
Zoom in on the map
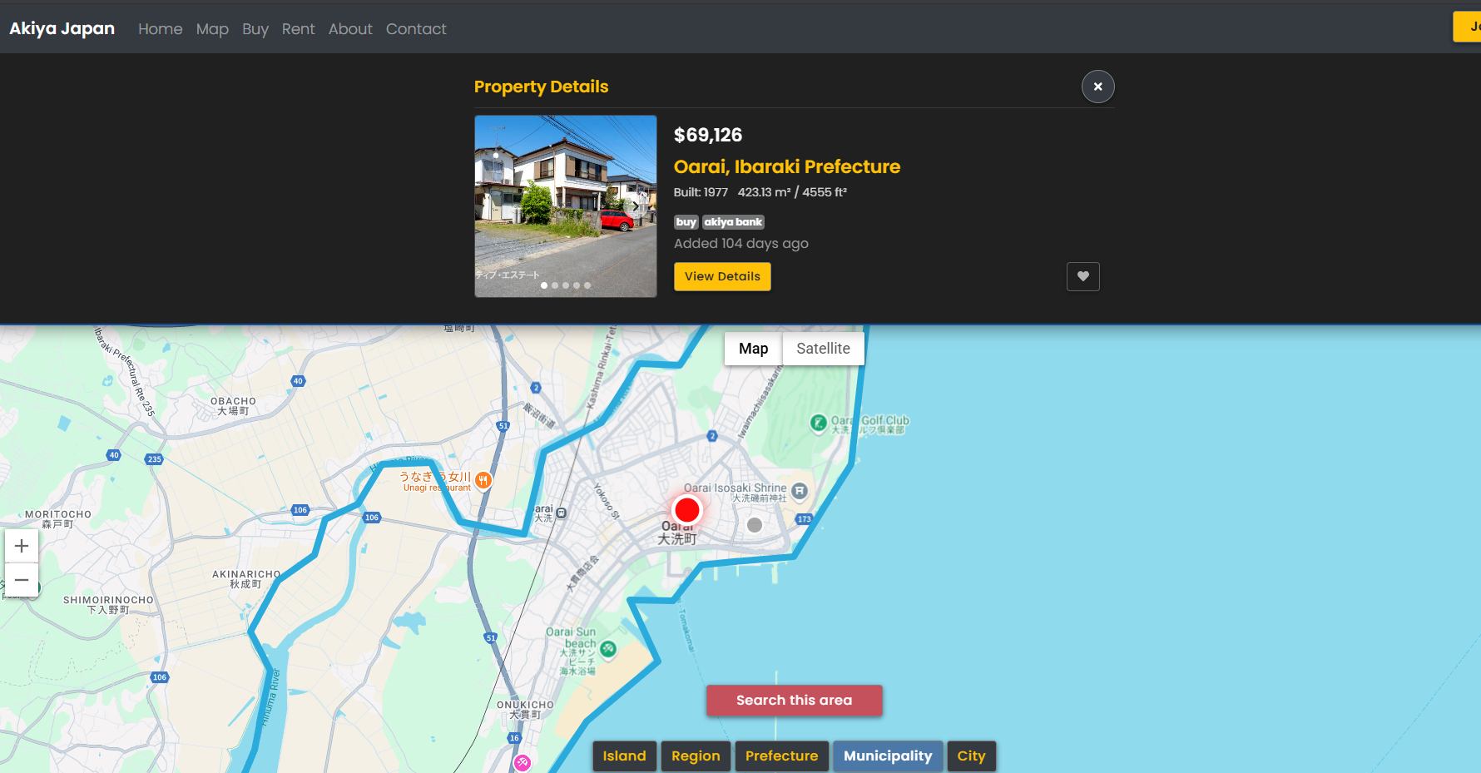pos(22,546)
